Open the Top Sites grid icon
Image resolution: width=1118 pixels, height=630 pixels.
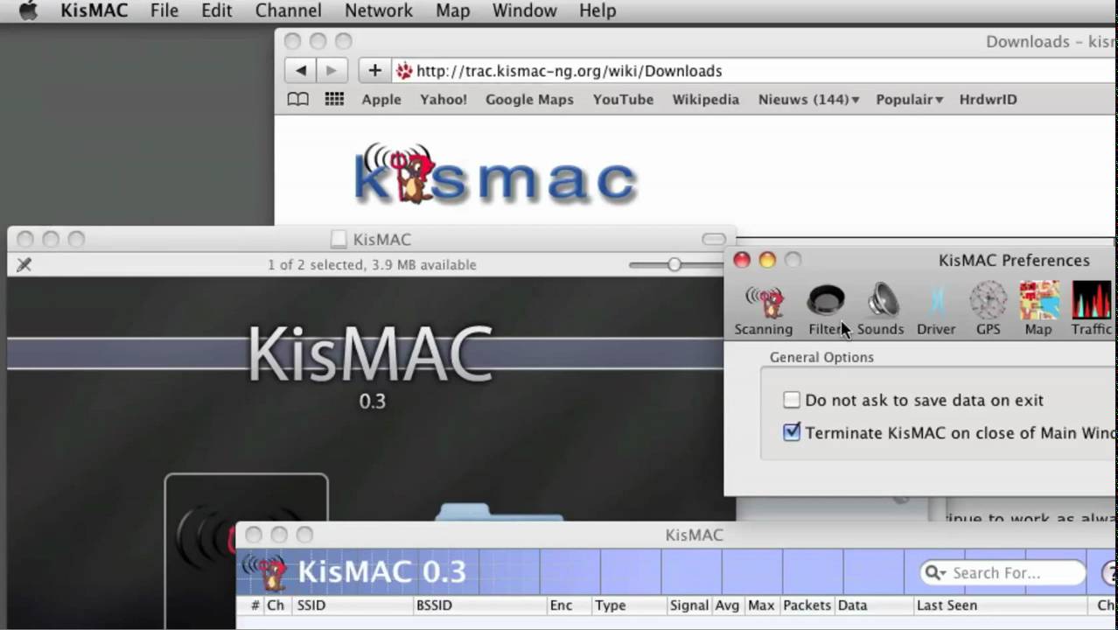coord(334,100)
